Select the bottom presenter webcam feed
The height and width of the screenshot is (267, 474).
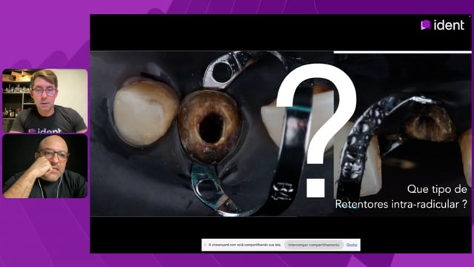[x=45, y=166]
